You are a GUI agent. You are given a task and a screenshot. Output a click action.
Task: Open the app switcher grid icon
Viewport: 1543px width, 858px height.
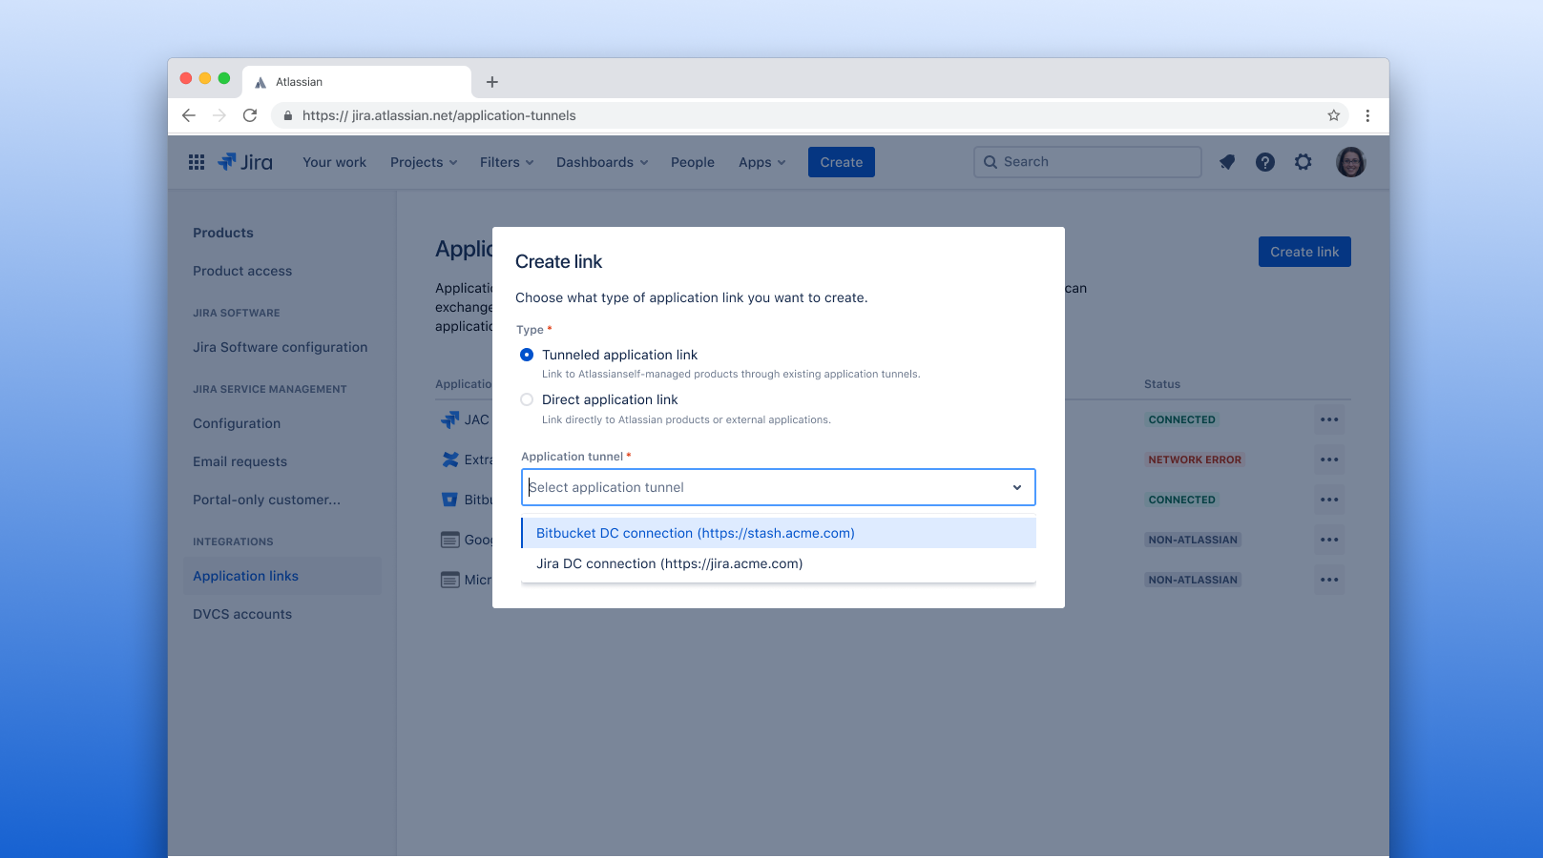[197, 162]
